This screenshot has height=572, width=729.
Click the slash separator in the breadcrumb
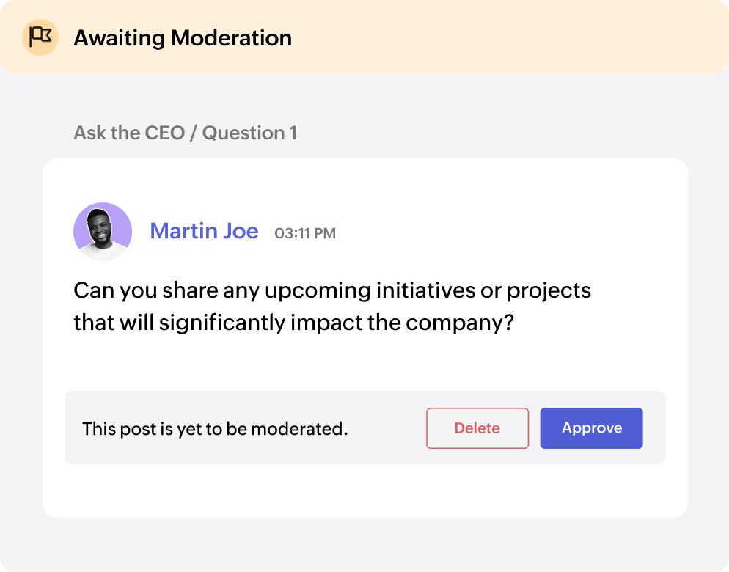(194, 133)
